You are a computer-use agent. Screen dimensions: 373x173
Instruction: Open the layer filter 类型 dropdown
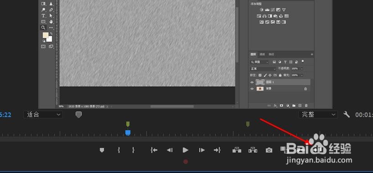pyautogui.click(x=259, y=62)
